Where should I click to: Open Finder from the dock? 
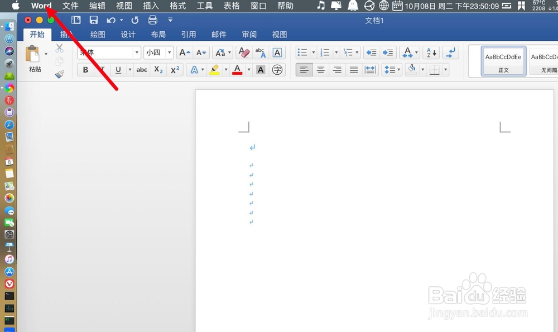(9, 26)
